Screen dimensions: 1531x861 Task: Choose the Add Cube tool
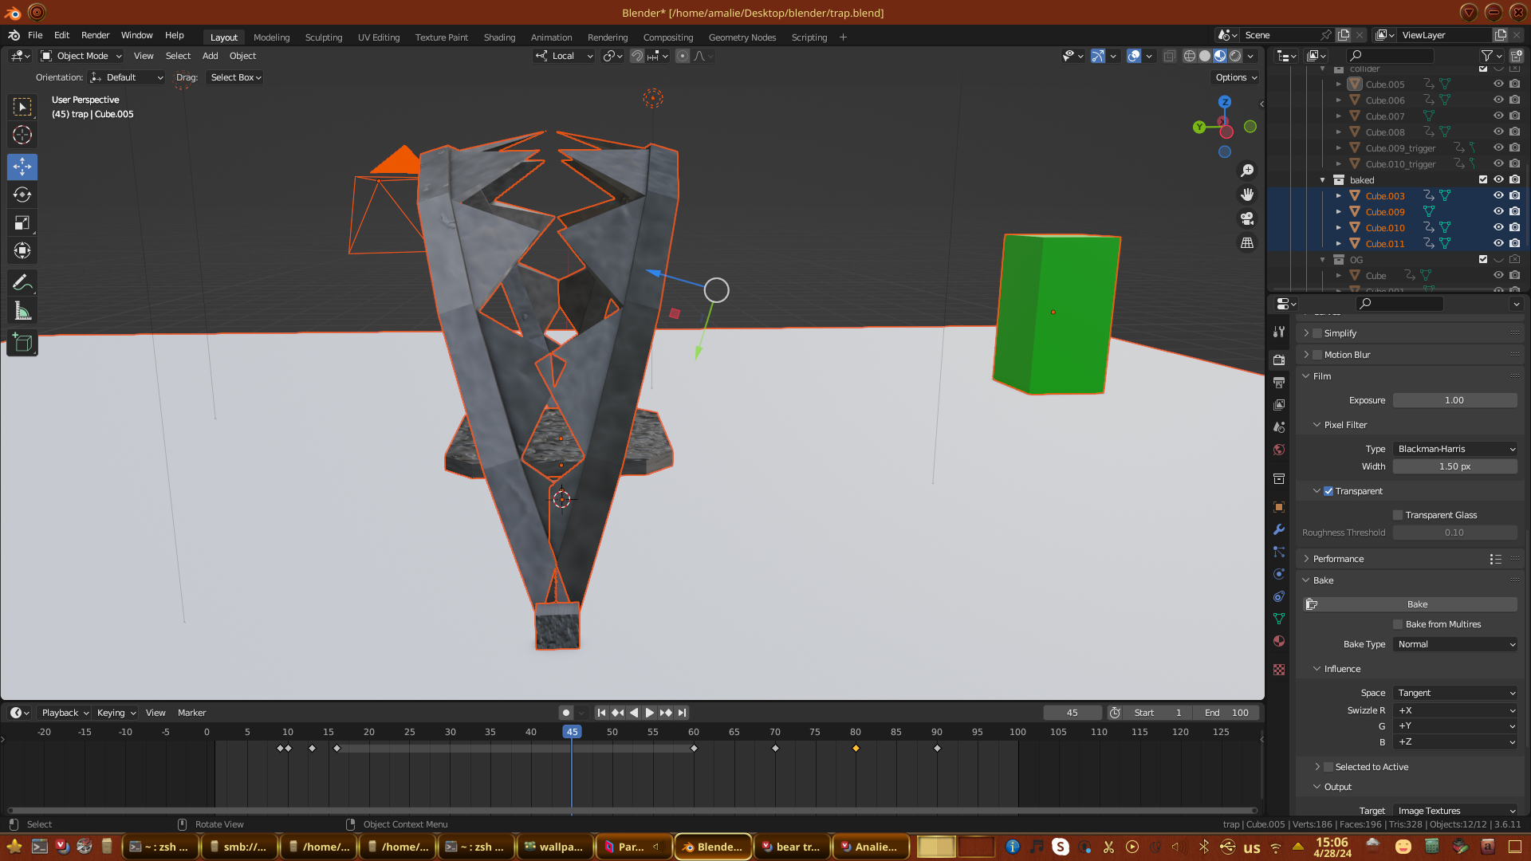pos(22,344)
